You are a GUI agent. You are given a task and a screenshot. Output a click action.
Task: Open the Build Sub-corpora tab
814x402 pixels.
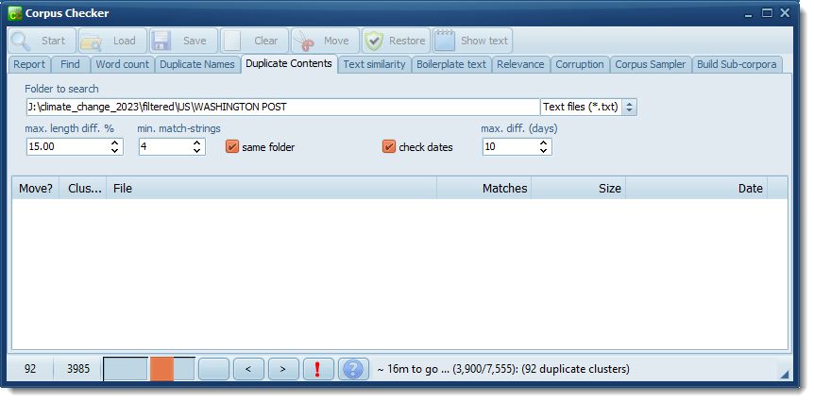click(x=738, y=64)
